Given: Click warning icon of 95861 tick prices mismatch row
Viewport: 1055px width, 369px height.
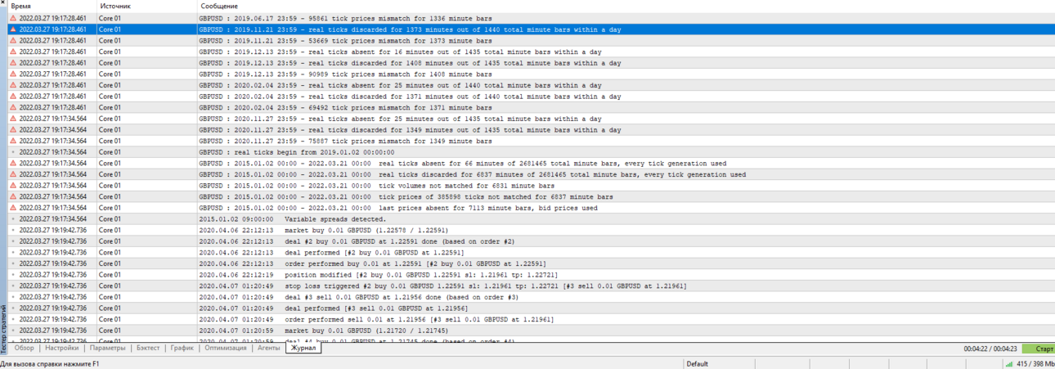Looking at the screenshot, I should 13,18.
